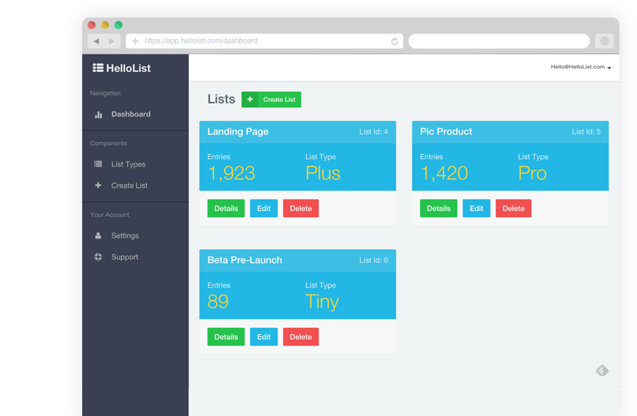Edit the Pic Product list

476,208
